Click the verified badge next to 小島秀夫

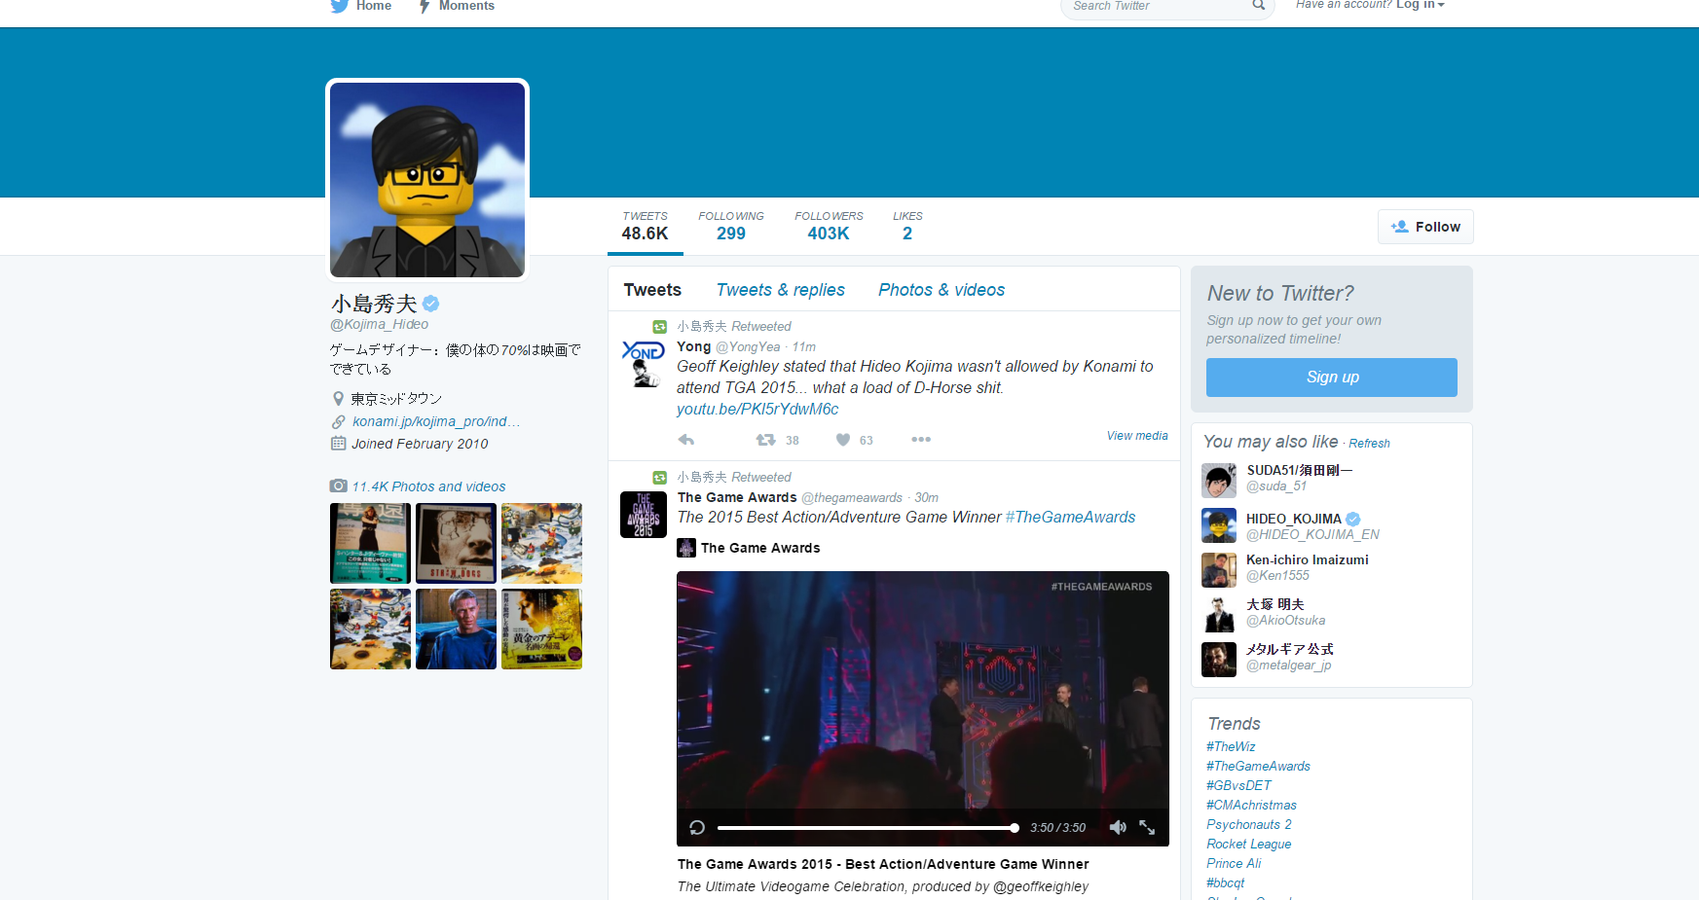(430, 304)
